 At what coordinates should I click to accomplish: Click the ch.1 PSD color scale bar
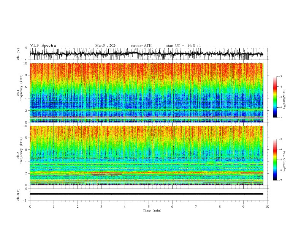275,97
